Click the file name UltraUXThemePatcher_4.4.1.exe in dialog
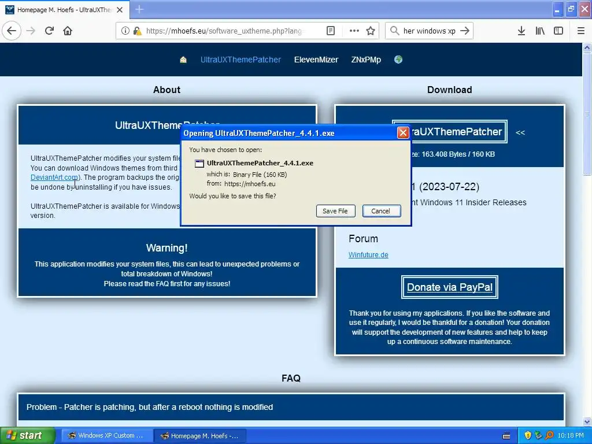Screen dimensions: 592x444 pos(260,163)
